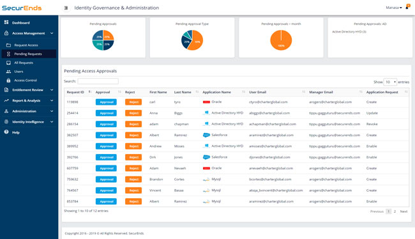Click orange slice of Pending Approvals pie
The width and height of the screenshot is (415, 239).
(108, 35)
